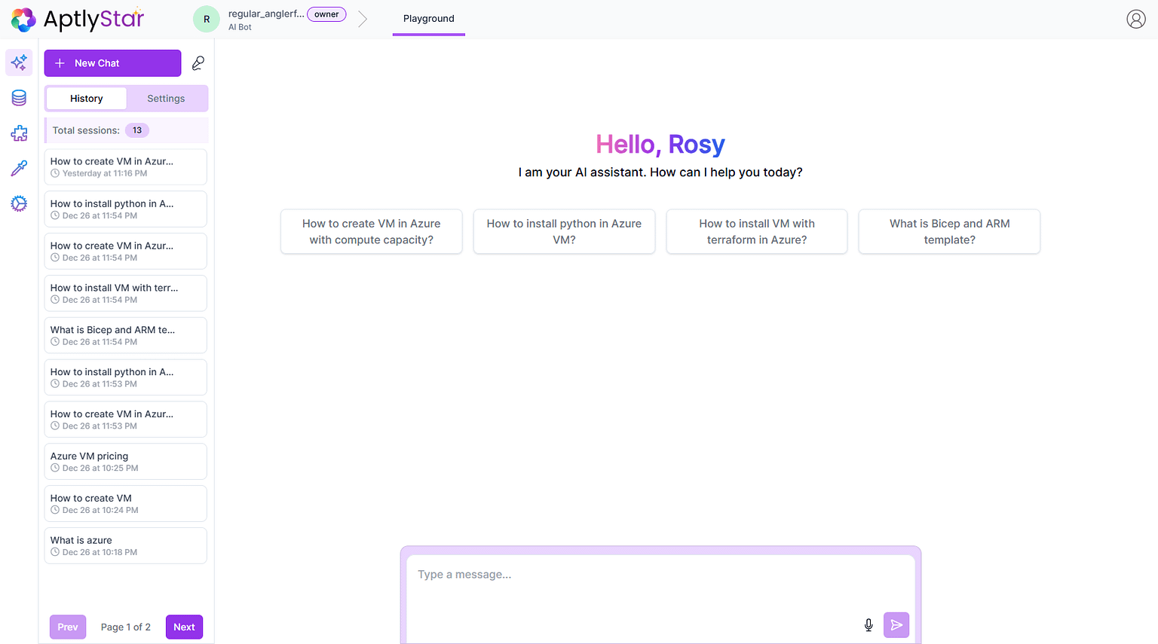The width and height of the screenshot is (1158, 644).
Task: Click the send message arrow icon
Action: 896,624
